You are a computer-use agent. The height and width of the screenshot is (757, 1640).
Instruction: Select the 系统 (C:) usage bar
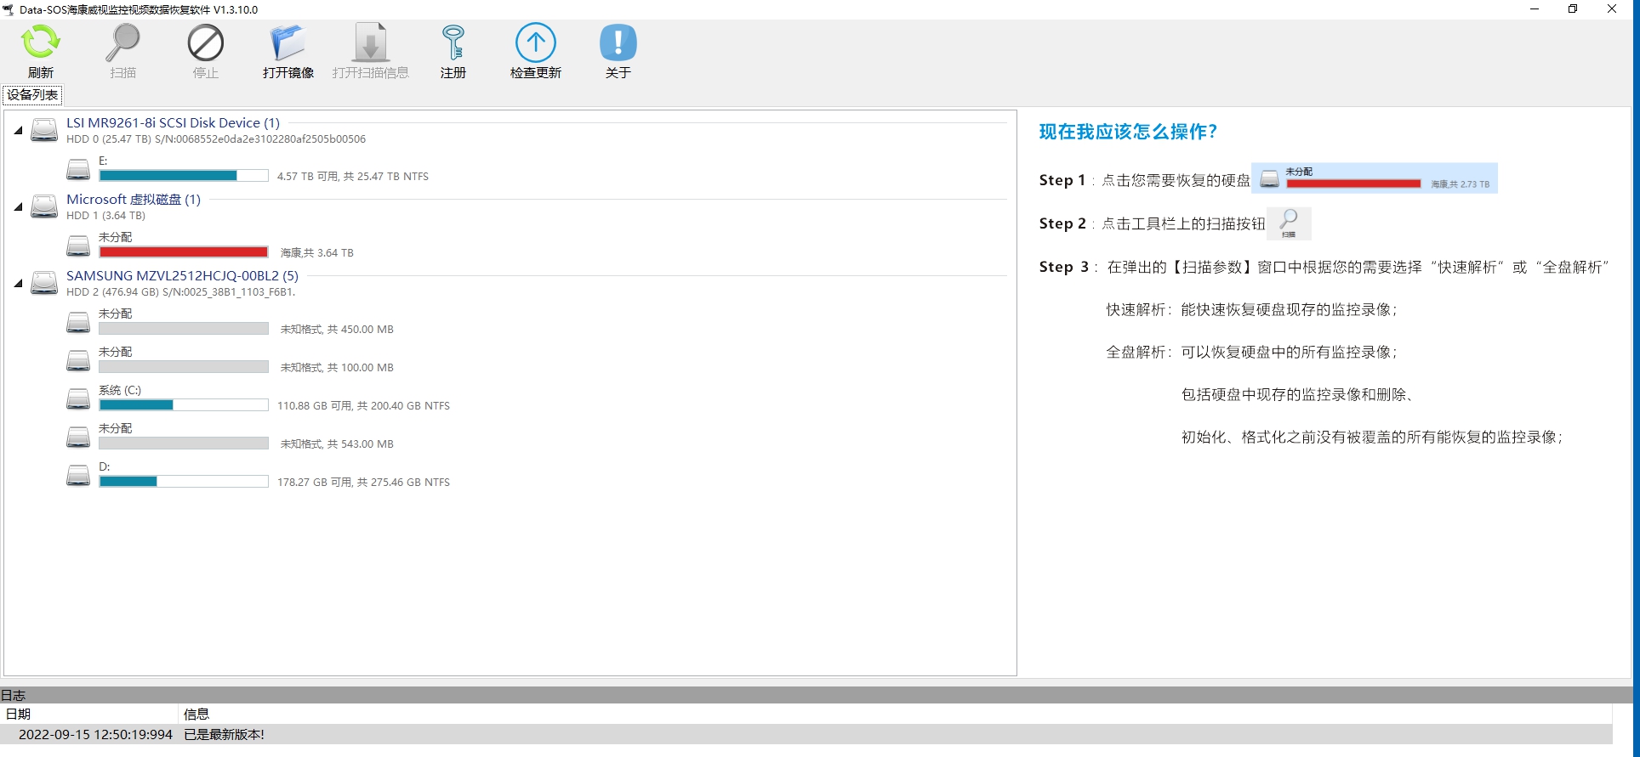click(x=184, y=405)
